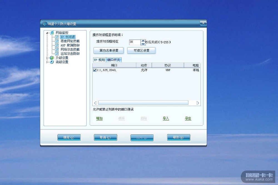The image size is (278, 185).
Task: Click the 导出 link
Action: click(x=188, y=118)
